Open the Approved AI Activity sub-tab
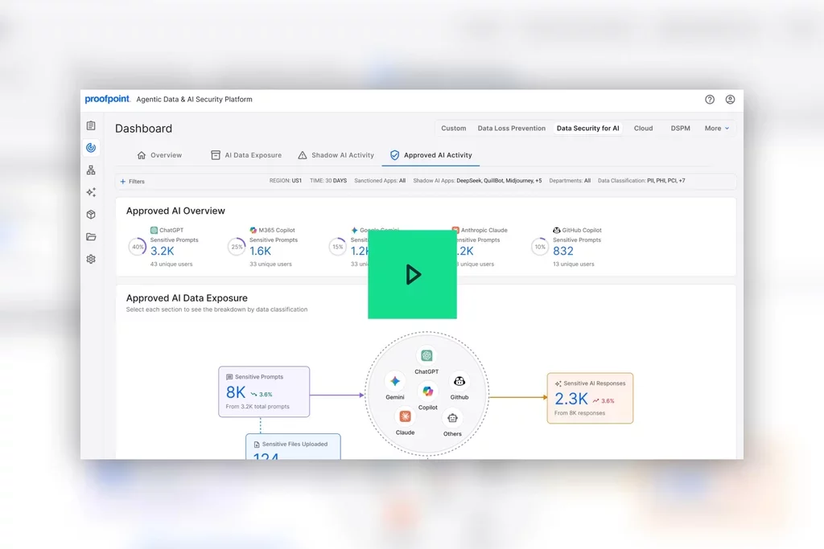Viewport: 824px width, 549px height. coord(431,155)
